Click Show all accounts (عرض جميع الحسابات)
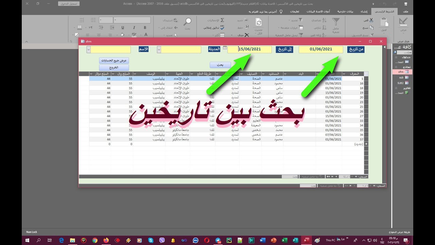The height and width of the screenshot is (245, 435). [114, 60]
